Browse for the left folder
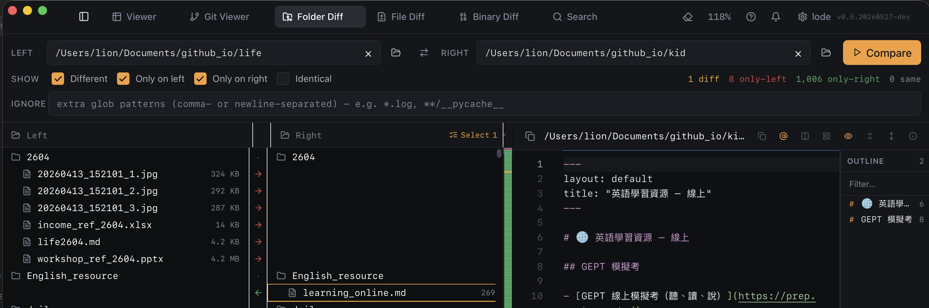 [396, 53]
